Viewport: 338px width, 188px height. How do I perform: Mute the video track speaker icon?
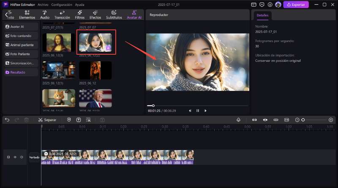coord(22,157)
